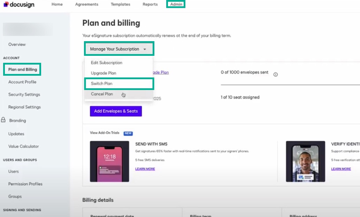Open Users in the sidebar
Image resolution: width=360 pixels, height=217 pixels.
coord(14,171)
